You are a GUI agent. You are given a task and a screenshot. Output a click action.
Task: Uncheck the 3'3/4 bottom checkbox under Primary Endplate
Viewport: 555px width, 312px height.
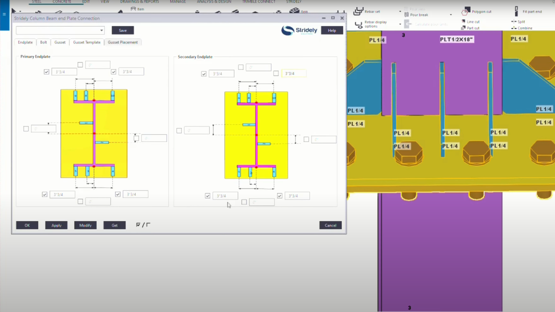click(44, 194)
